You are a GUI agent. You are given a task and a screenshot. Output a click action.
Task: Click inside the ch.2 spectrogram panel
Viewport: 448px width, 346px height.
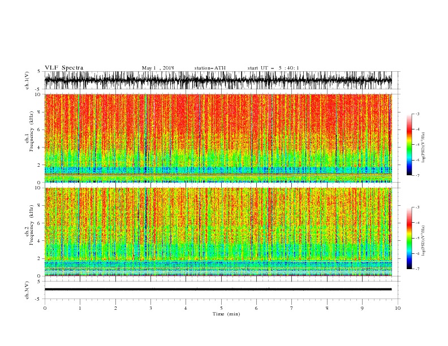(218, 232)
